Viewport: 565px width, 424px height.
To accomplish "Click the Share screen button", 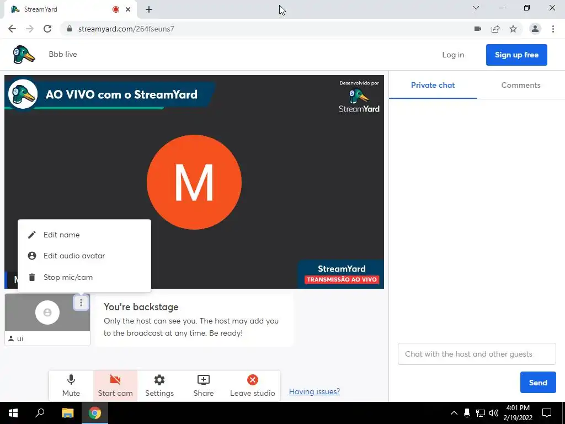I will (203, 386).
